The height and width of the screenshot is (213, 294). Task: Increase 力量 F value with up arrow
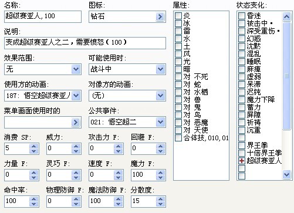[x=33, y=173]
